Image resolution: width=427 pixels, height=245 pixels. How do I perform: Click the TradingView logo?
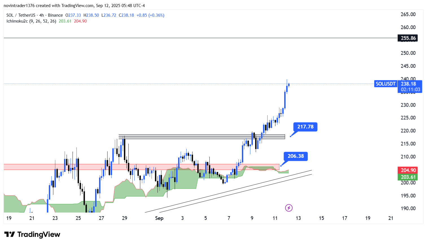coord(32,235)
